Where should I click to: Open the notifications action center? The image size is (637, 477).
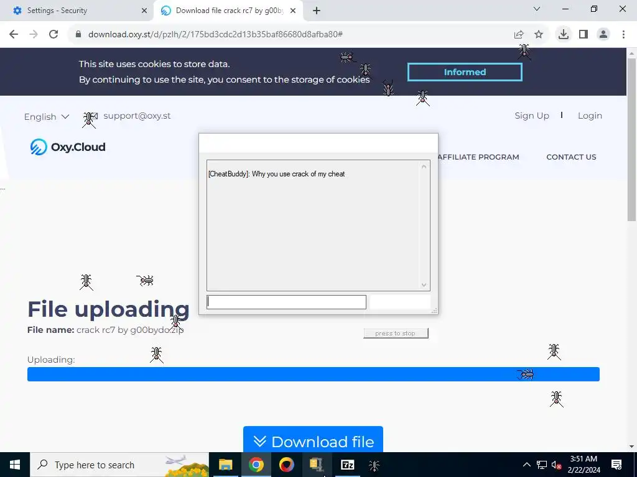[616, 465]
